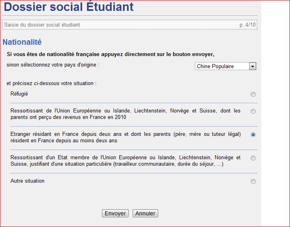This screenshot has height=227, width=290.
Task: Click the Annuler button
Action: [x=145, y=213]
